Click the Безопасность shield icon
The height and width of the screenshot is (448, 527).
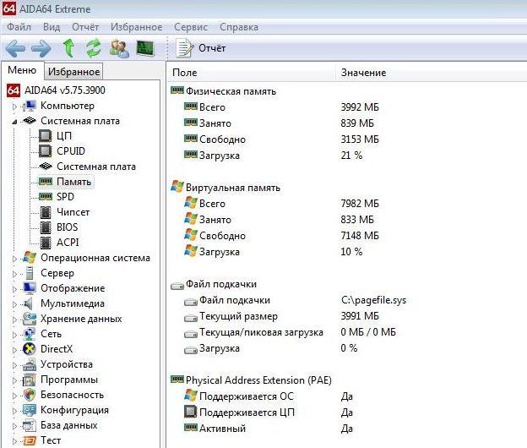click(x=30, y=395)
